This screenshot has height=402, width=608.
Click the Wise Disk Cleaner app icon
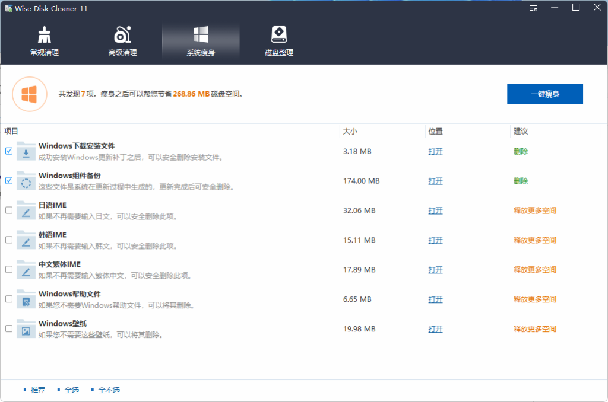[x=8, y=8]
